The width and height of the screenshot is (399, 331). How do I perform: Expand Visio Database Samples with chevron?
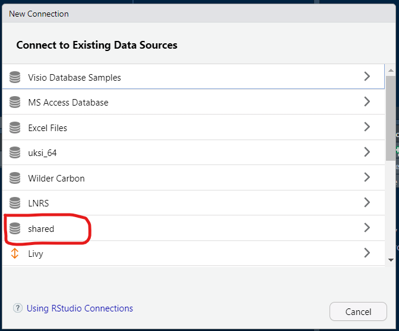pos(367,77)
